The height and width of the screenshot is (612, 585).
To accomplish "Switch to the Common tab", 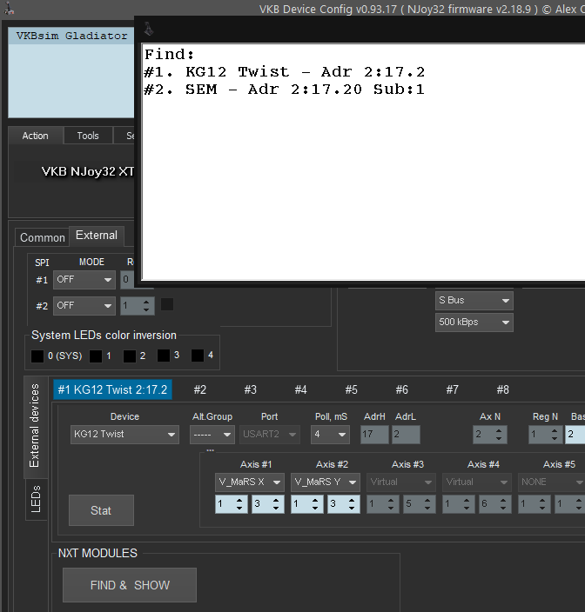I will coord(42,237).
